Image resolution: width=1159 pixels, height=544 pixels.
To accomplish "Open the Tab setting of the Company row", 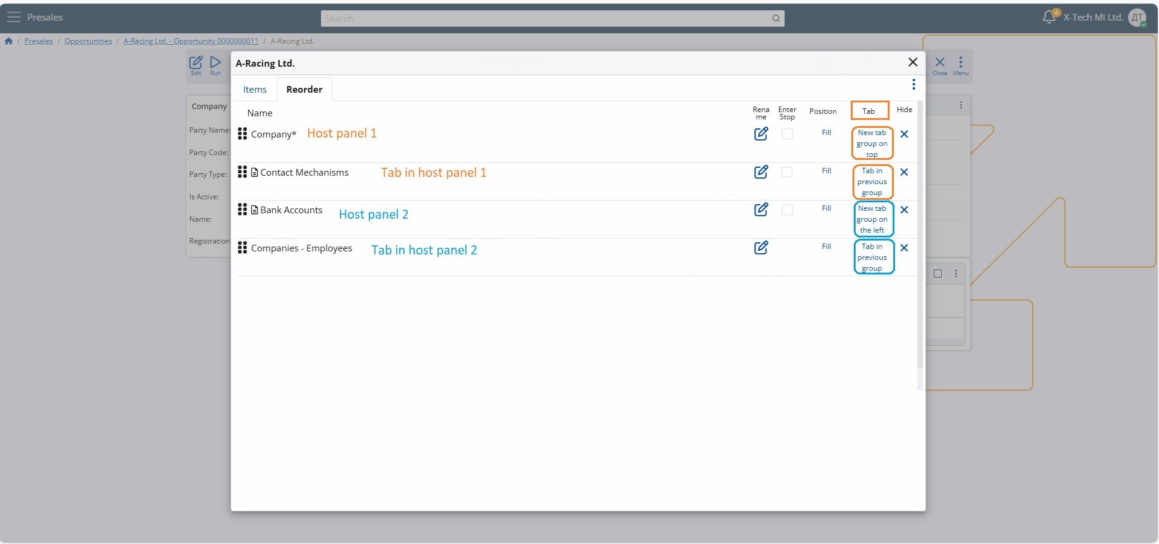I will point(872,144).
